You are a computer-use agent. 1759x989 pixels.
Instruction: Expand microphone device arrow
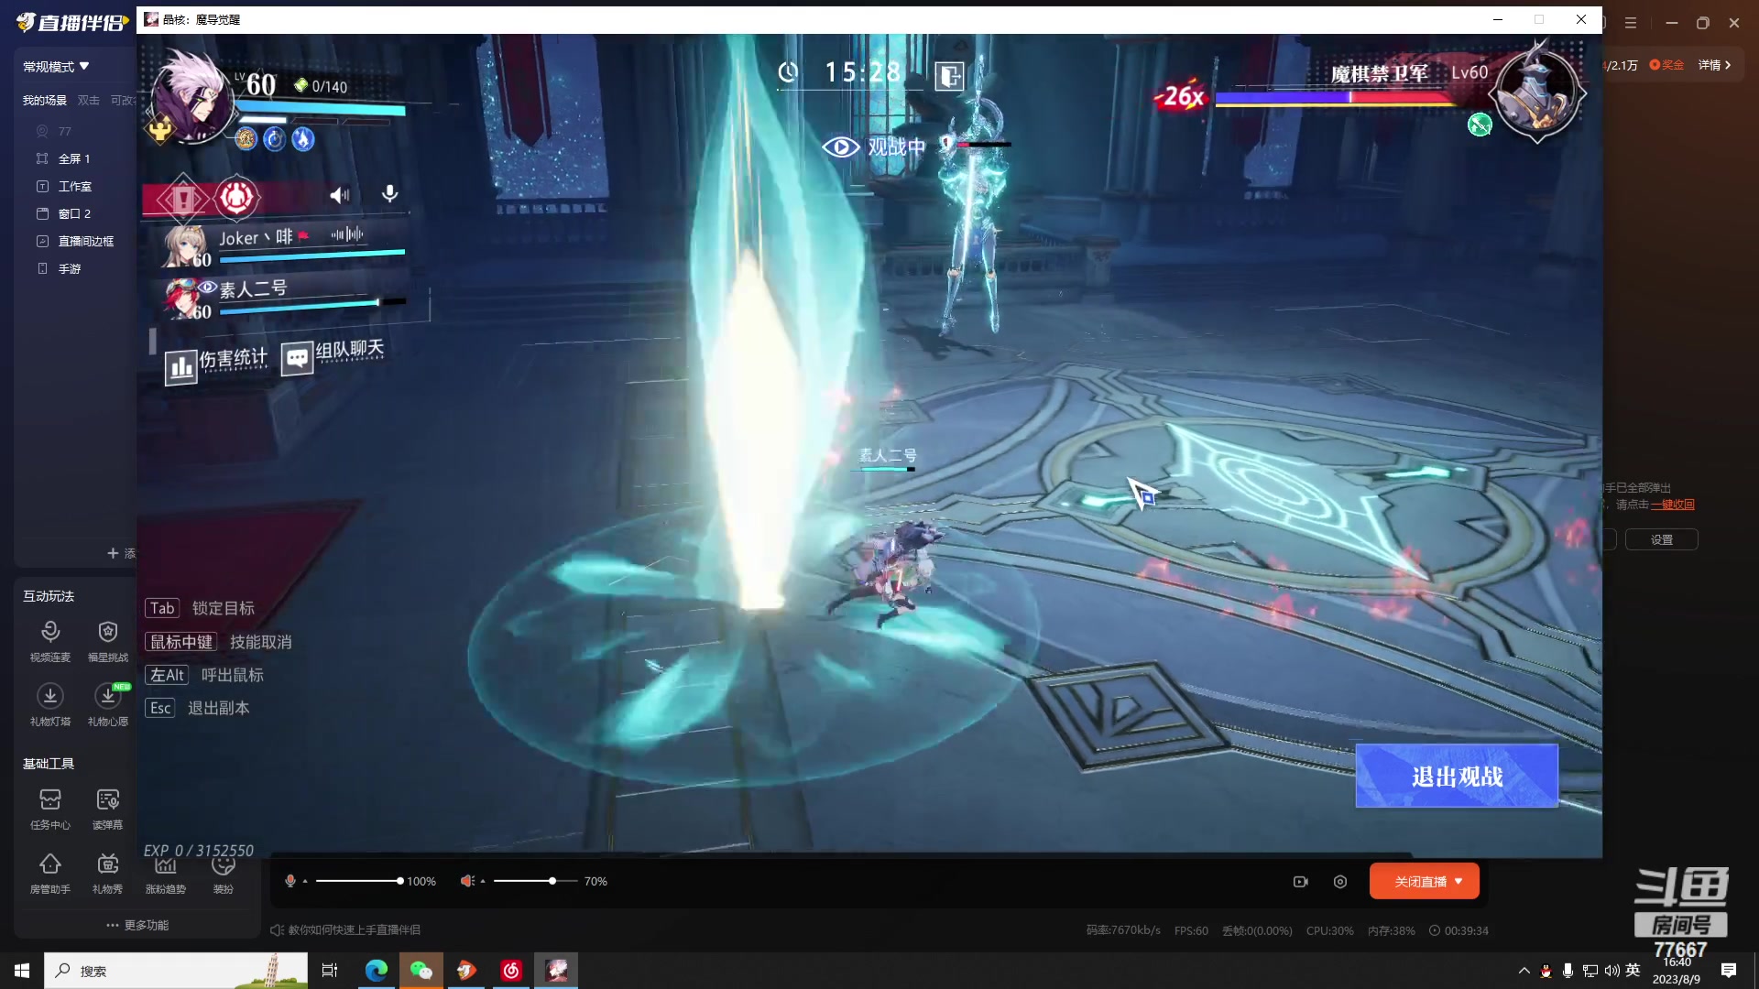pos(305,881)
